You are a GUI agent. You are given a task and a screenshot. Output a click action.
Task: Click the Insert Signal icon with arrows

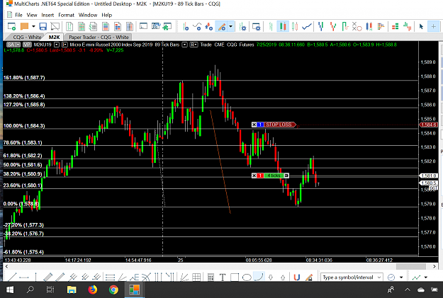click(209, 26)
